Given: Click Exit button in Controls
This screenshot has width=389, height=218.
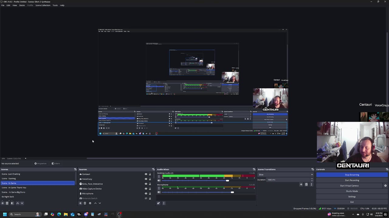Looking at the screenshot, I should point(352,202).
